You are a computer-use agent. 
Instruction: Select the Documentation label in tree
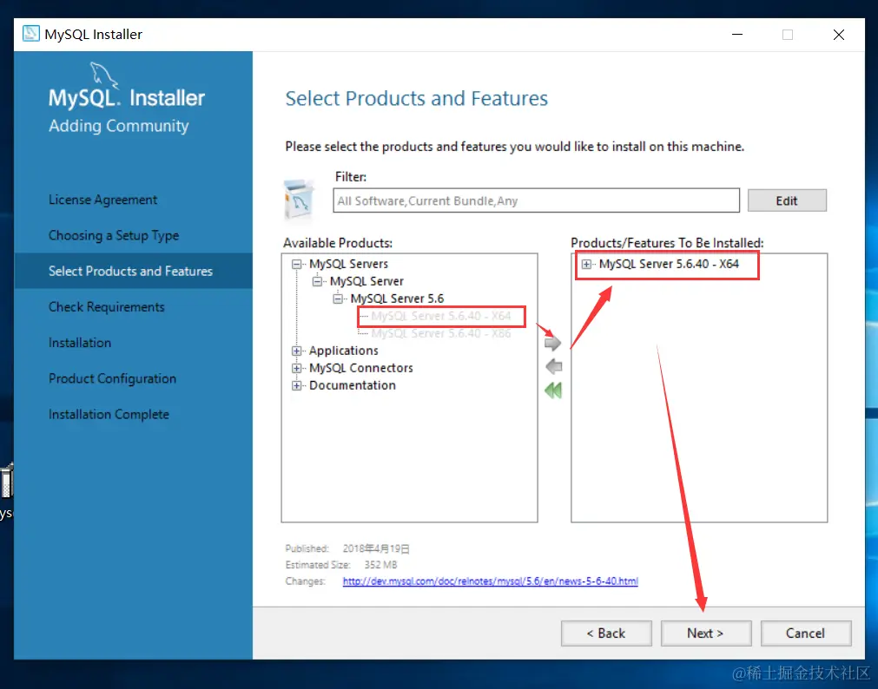coord(353,385)
